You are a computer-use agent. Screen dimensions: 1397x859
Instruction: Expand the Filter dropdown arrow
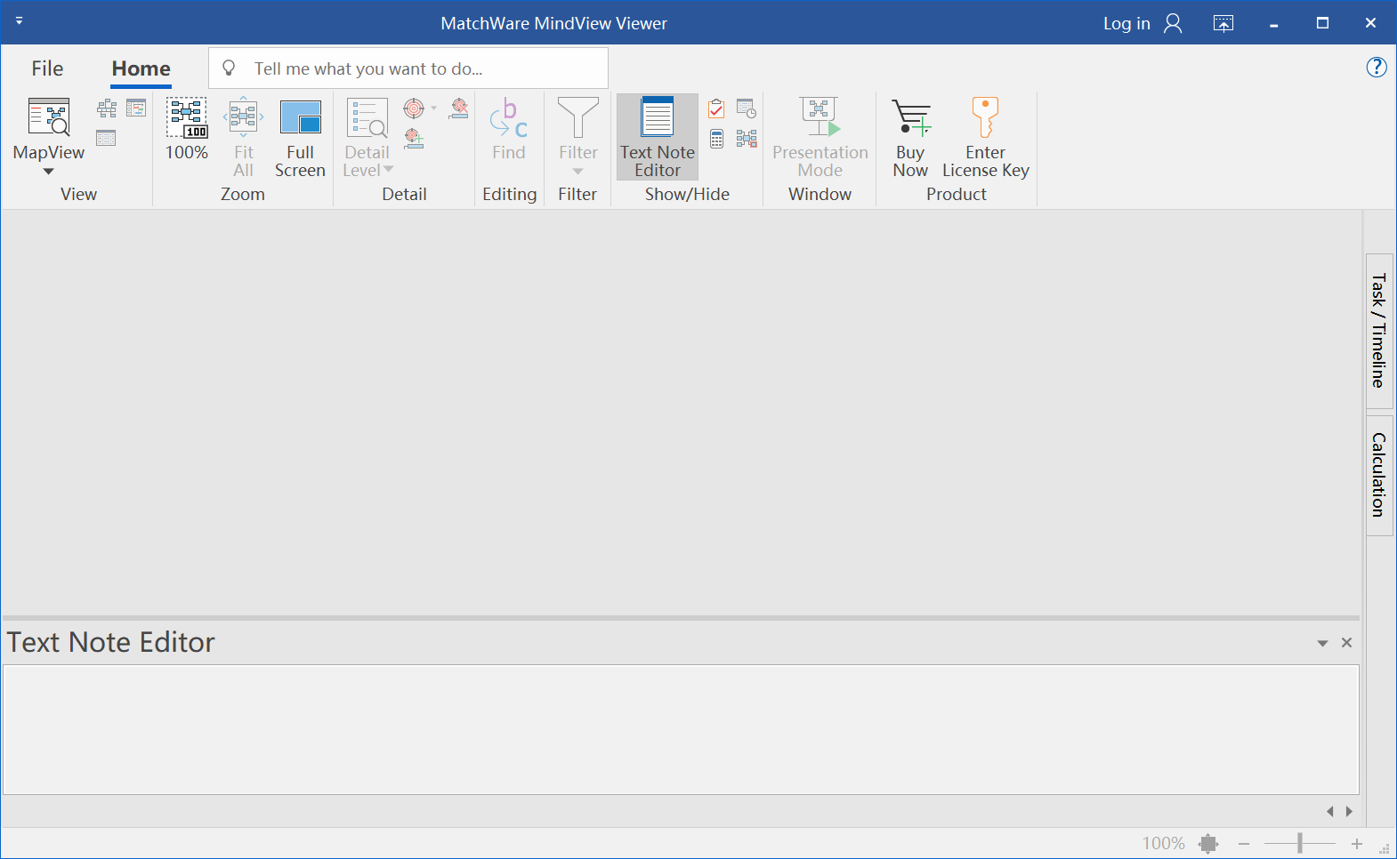[x=578, y=172]
